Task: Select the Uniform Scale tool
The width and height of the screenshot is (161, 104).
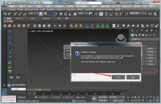Action: click(71, 14)
